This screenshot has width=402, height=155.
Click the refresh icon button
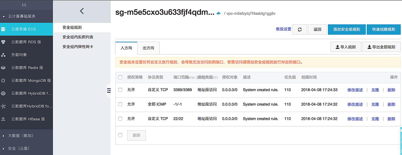pyautogui.click(x=299, y=29)
